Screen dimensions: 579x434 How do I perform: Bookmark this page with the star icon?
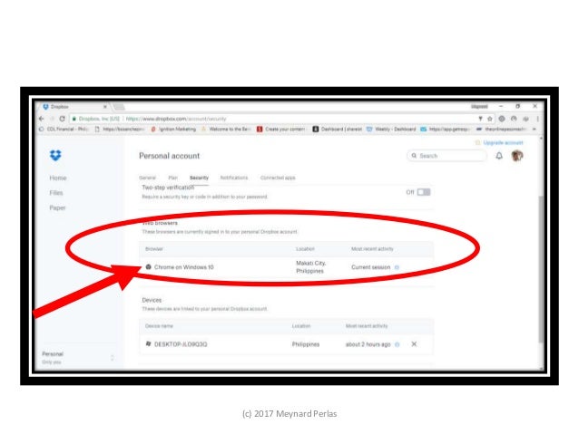(x=490, y=119)
